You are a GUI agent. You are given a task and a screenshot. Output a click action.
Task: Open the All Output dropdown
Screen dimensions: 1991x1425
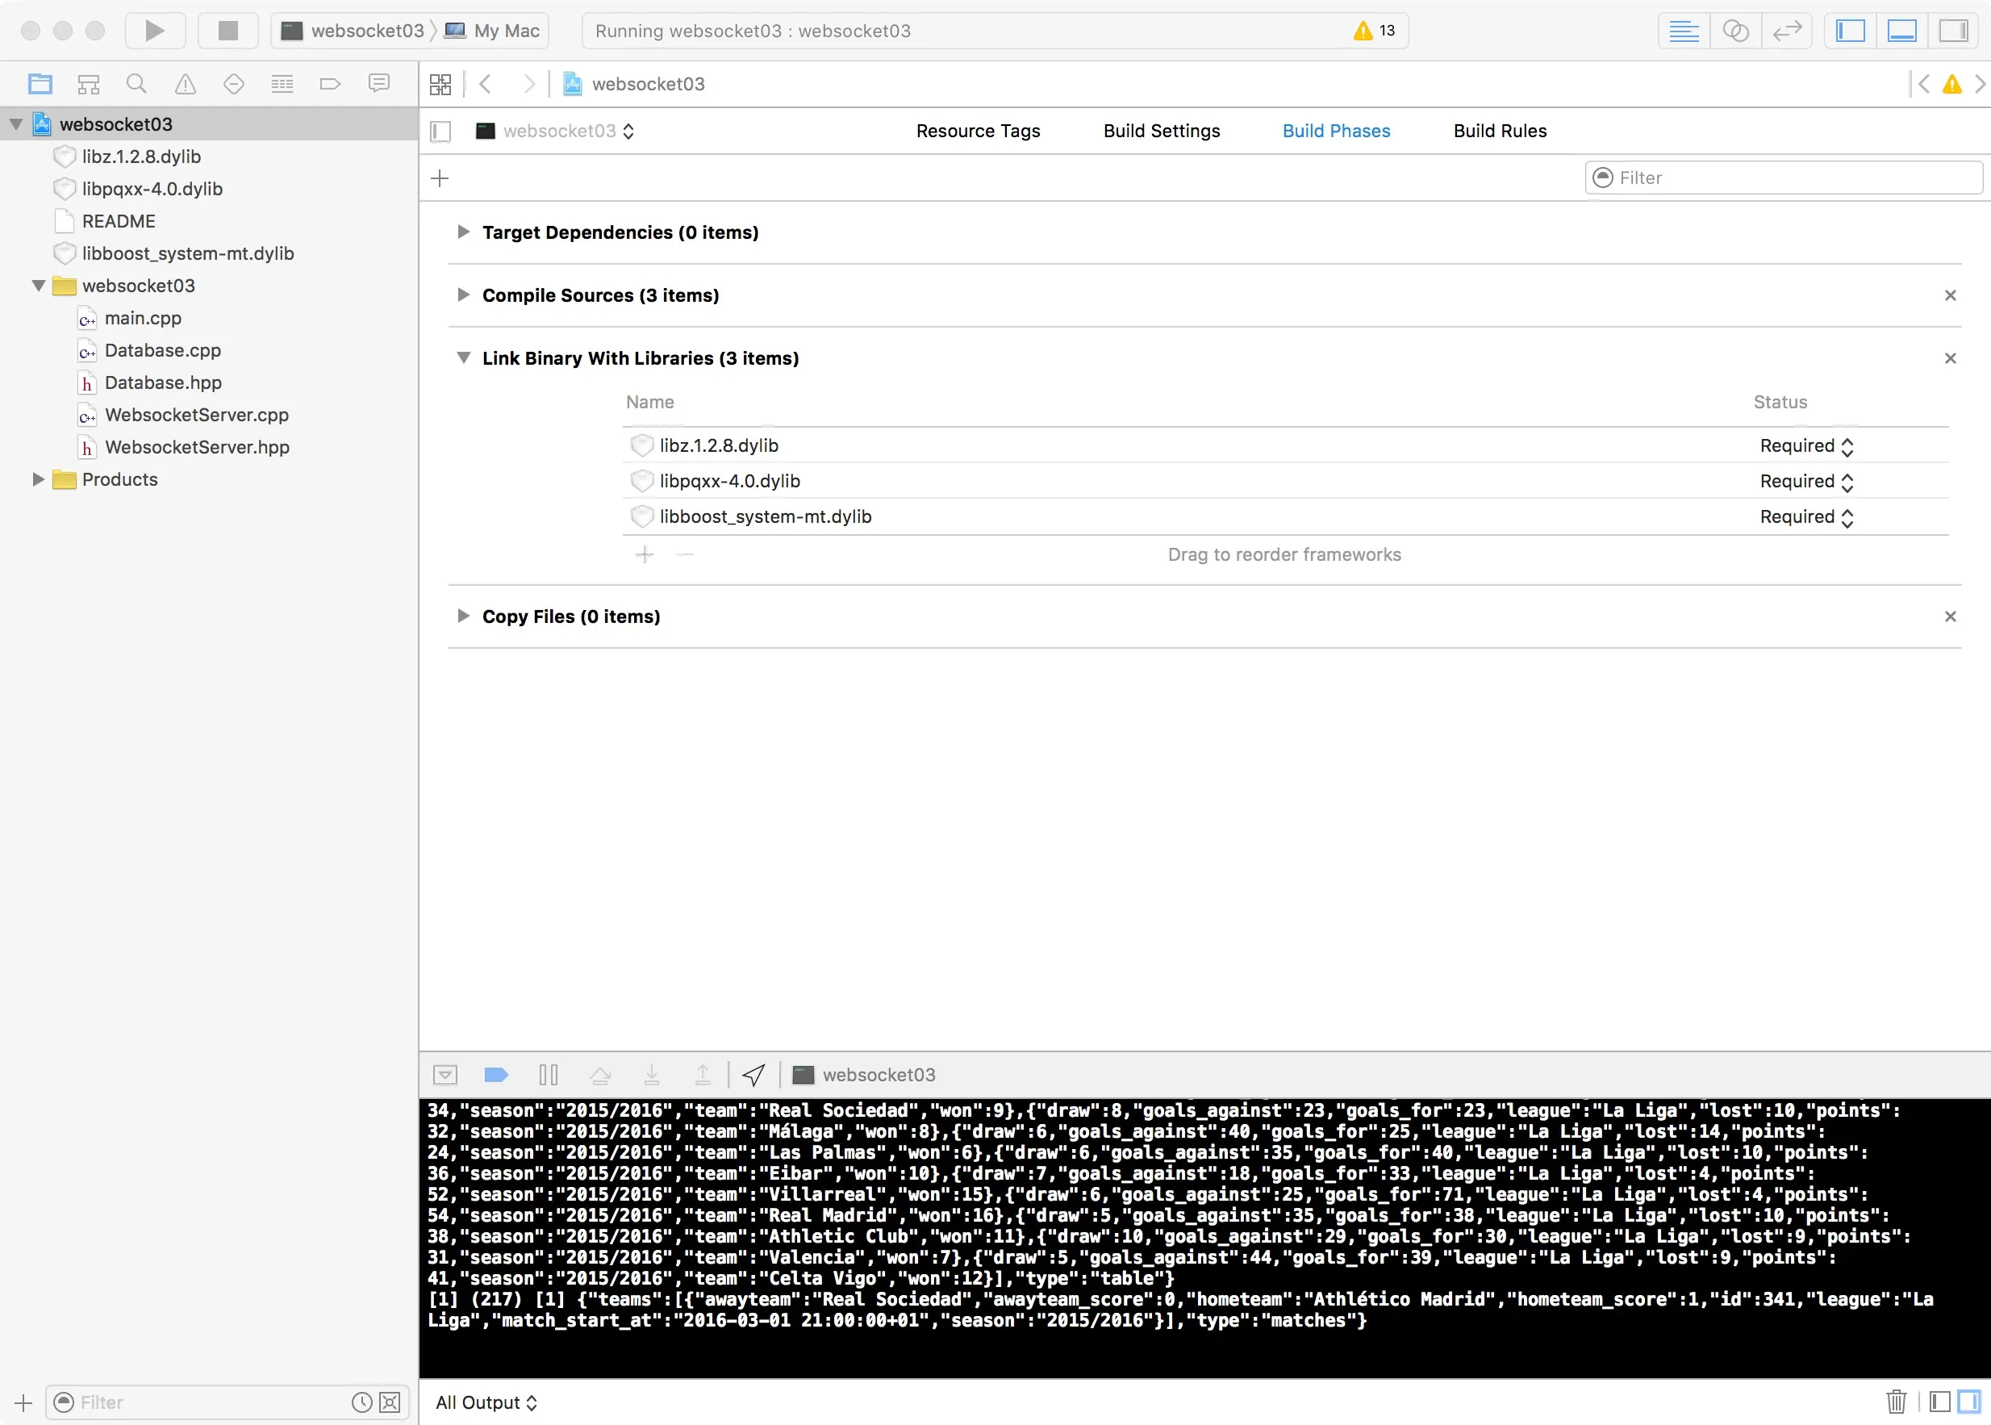click(x=486, y=1402)
